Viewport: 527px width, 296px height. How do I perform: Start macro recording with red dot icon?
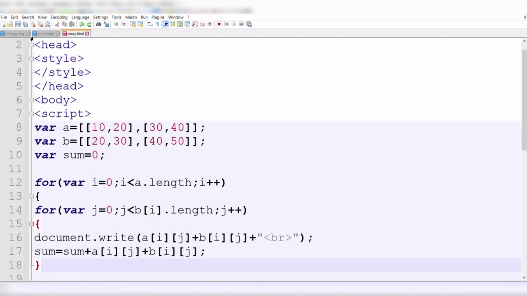click(219, 24)
